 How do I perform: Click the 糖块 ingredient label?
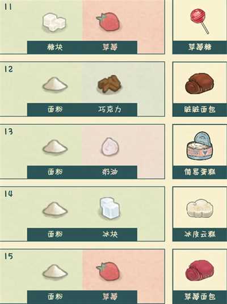pos(55,47)
